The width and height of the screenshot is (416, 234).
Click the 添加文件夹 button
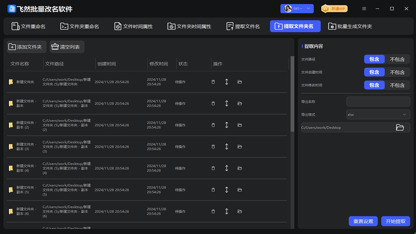(26, 47)
